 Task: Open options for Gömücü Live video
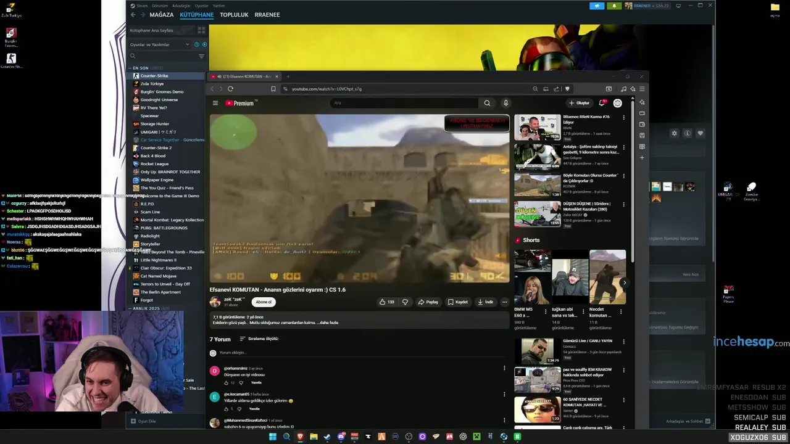(x=623, y=341)
